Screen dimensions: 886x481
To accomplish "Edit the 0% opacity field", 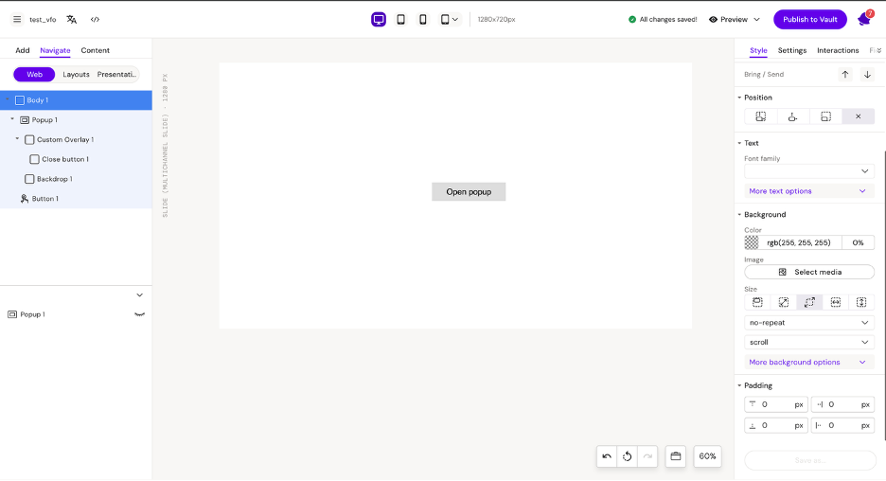I will point(858,242).
